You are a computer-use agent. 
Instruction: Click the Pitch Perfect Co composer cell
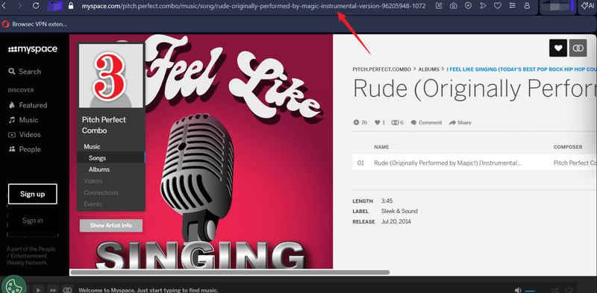pyautogui.click(x=575, y=163)
